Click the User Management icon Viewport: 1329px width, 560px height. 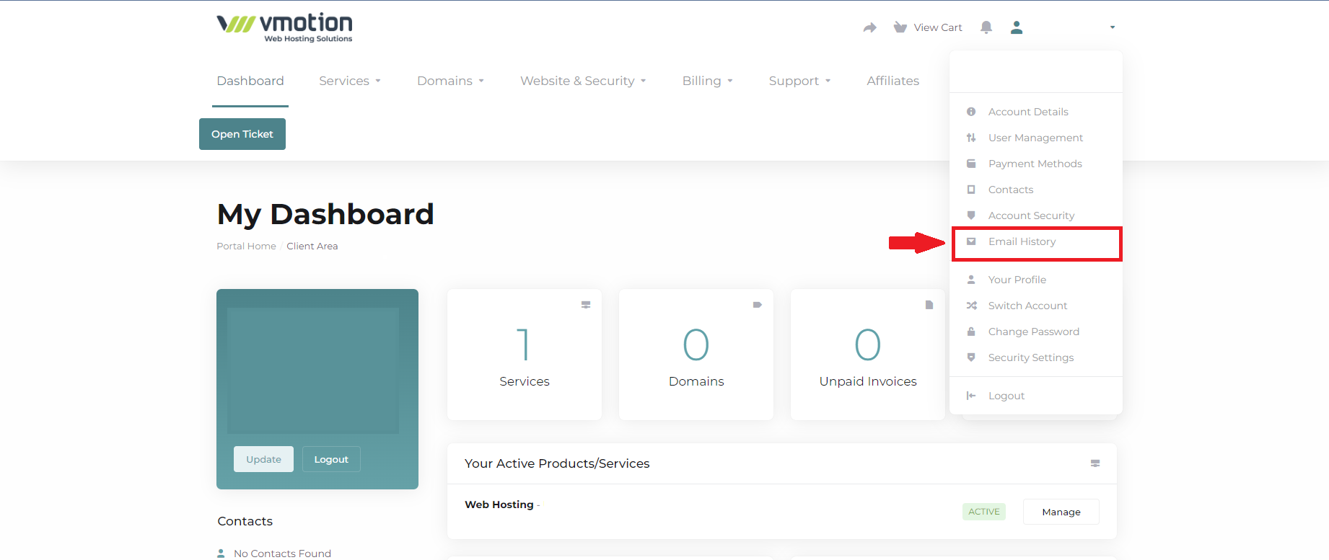(971, 138)
